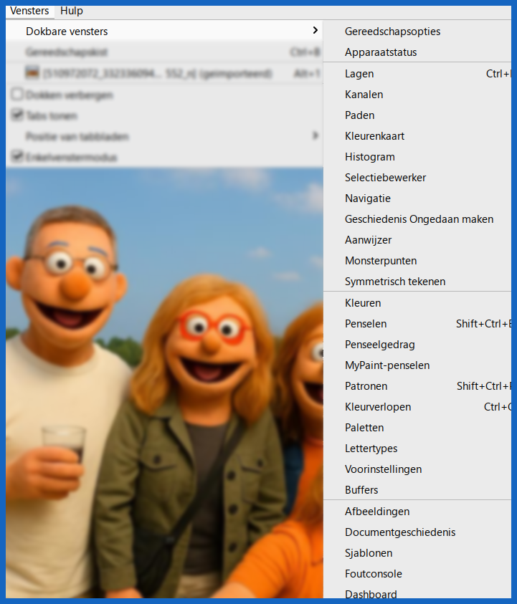Expand the Positie van tabbladen submenu

[165, 136]
